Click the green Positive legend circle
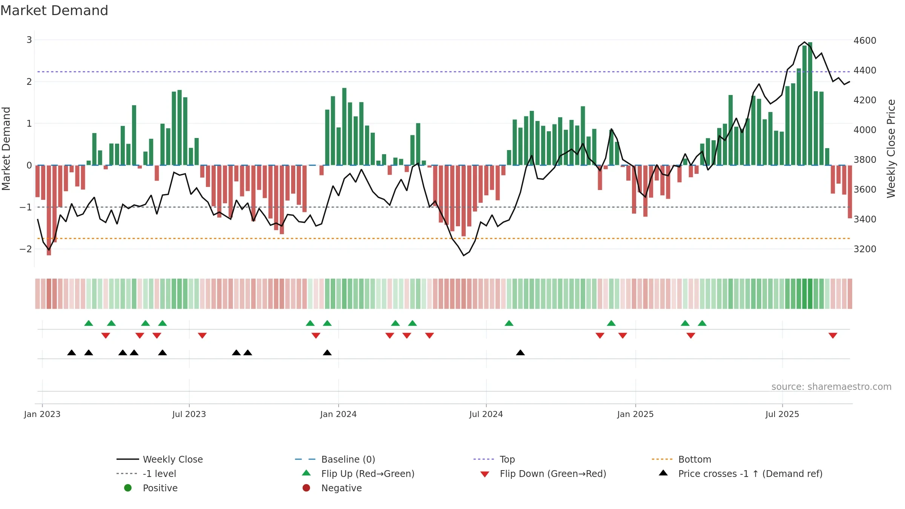This screenshot has width=905, height=509. click(x=128, y=488)
